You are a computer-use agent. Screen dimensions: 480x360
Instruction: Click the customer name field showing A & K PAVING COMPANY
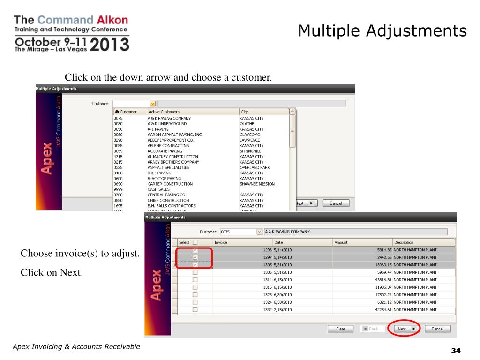(356, 232)
